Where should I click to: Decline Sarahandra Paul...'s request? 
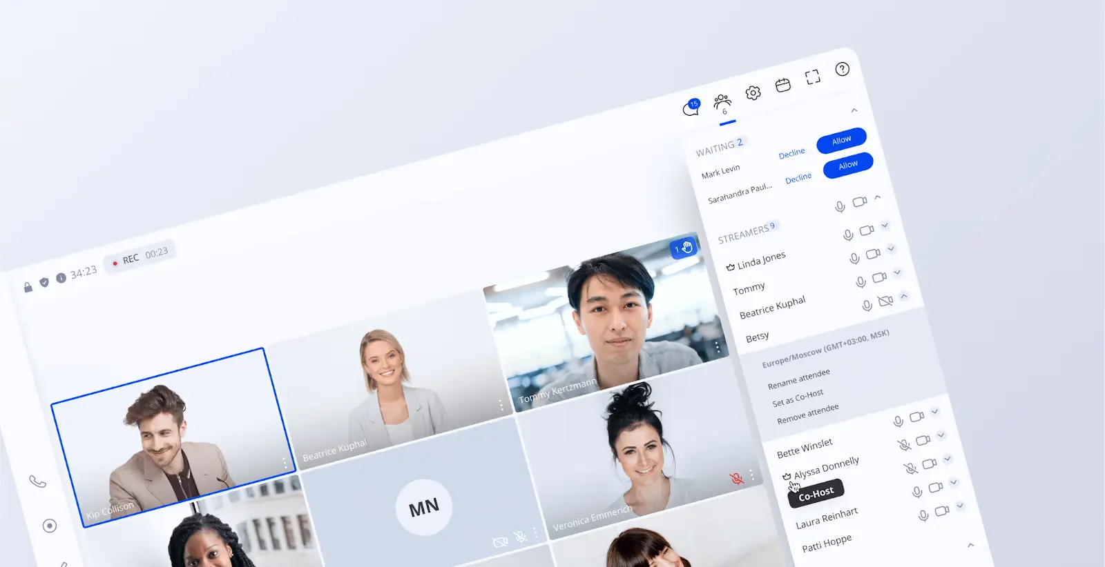(798, 178)
